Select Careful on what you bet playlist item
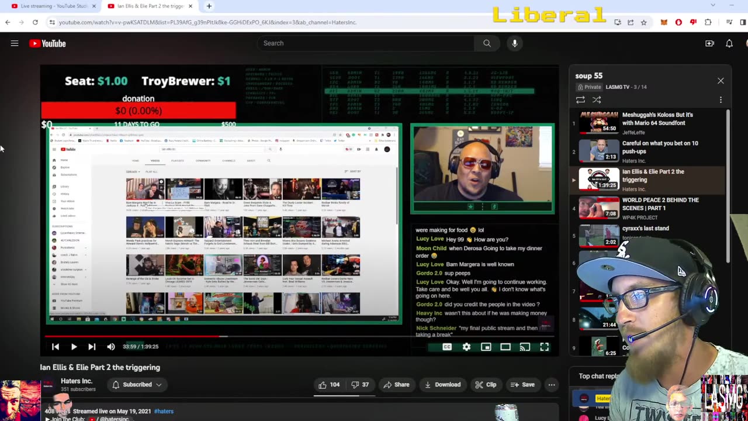This screenshot has width=748, height=421. (647, 151)
